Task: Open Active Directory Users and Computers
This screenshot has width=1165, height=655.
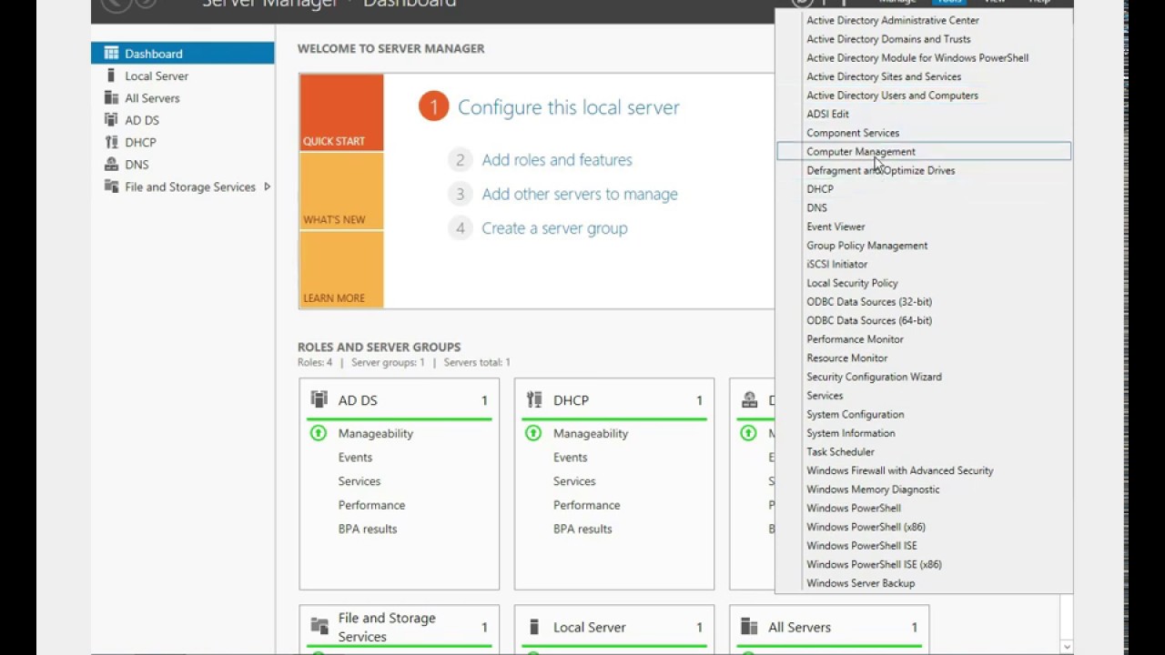Action: (892, 96)
